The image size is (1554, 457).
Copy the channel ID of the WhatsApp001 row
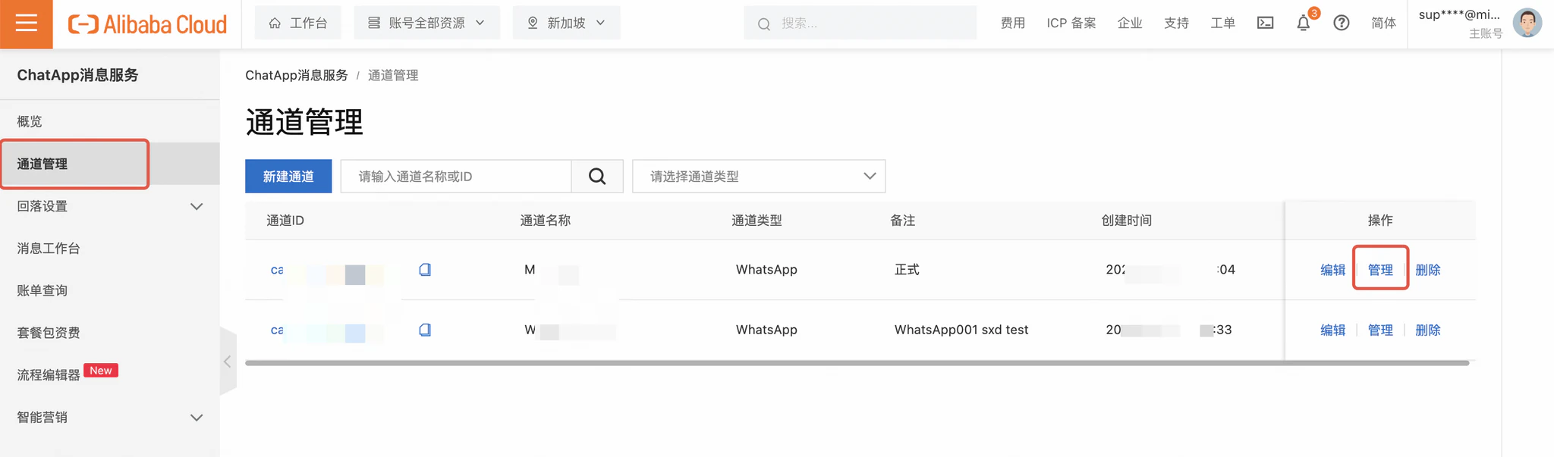point(425,330)
